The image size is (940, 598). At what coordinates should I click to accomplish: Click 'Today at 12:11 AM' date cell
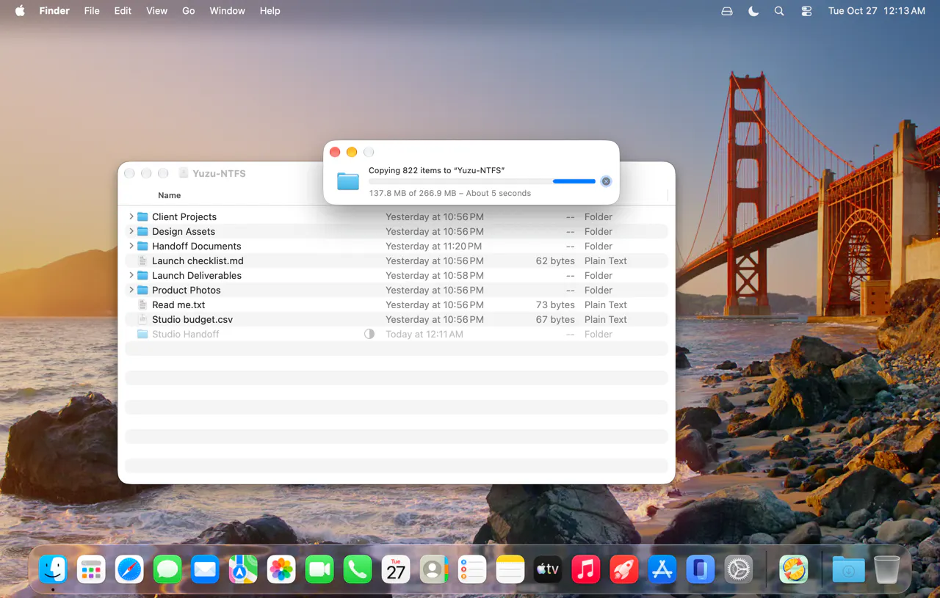pos(424,334)
